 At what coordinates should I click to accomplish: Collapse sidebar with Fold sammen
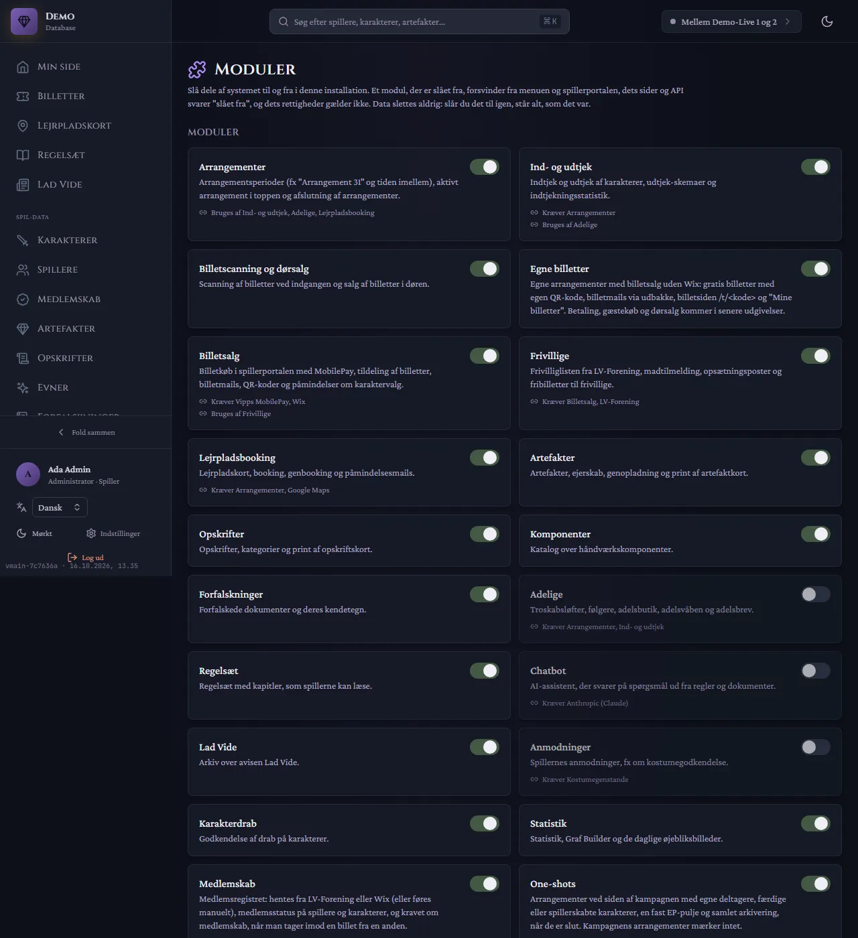click(86, 432)
